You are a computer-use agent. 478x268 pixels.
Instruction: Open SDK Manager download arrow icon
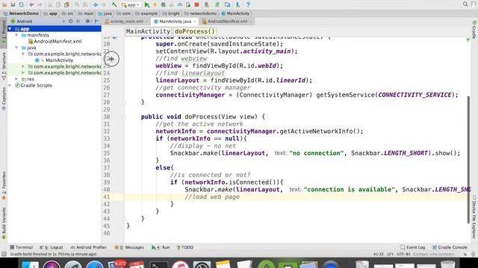(238, 4)
